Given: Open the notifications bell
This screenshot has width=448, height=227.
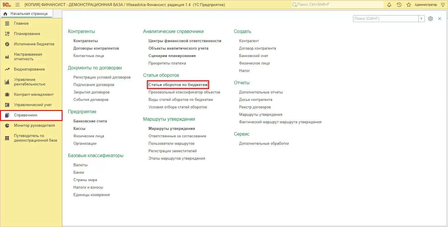Looking at the screenshot, I should (x=389, y=5).
